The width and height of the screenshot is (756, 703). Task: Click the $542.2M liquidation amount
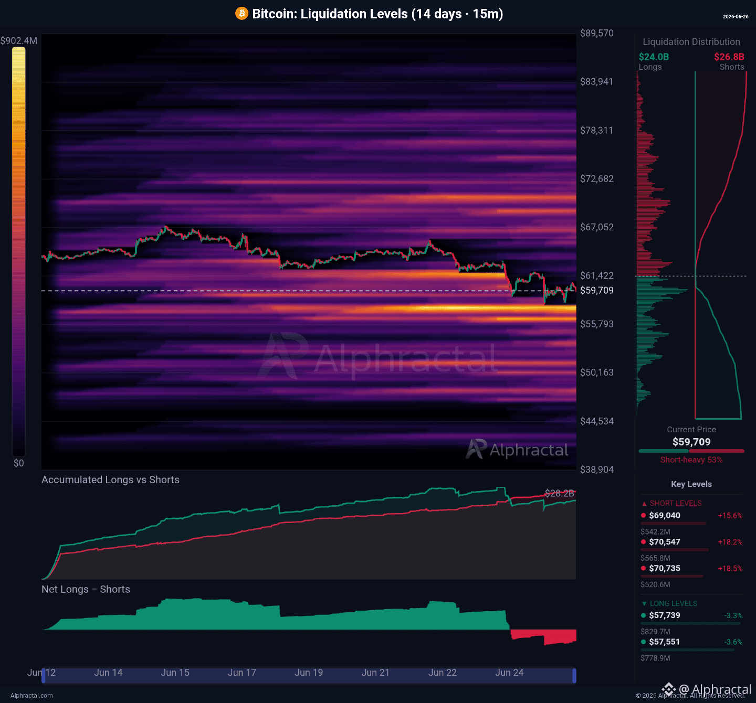coord(655,532)
